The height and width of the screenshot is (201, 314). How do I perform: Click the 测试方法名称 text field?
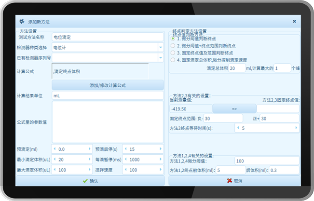[107, 37]
